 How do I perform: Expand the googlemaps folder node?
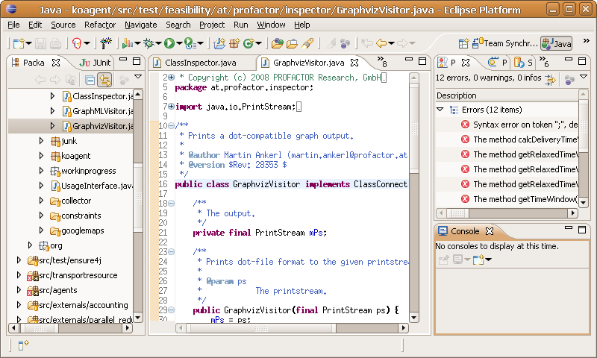pos(41,230)
